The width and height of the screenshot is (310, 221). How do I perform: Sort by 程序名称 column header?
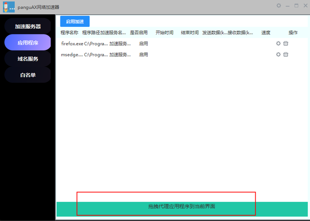69,33
